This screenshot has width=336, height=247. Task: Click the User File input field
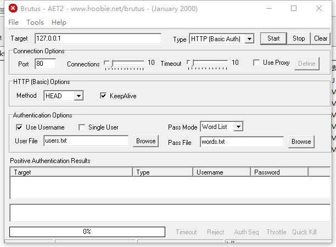[x=86, y=141]
